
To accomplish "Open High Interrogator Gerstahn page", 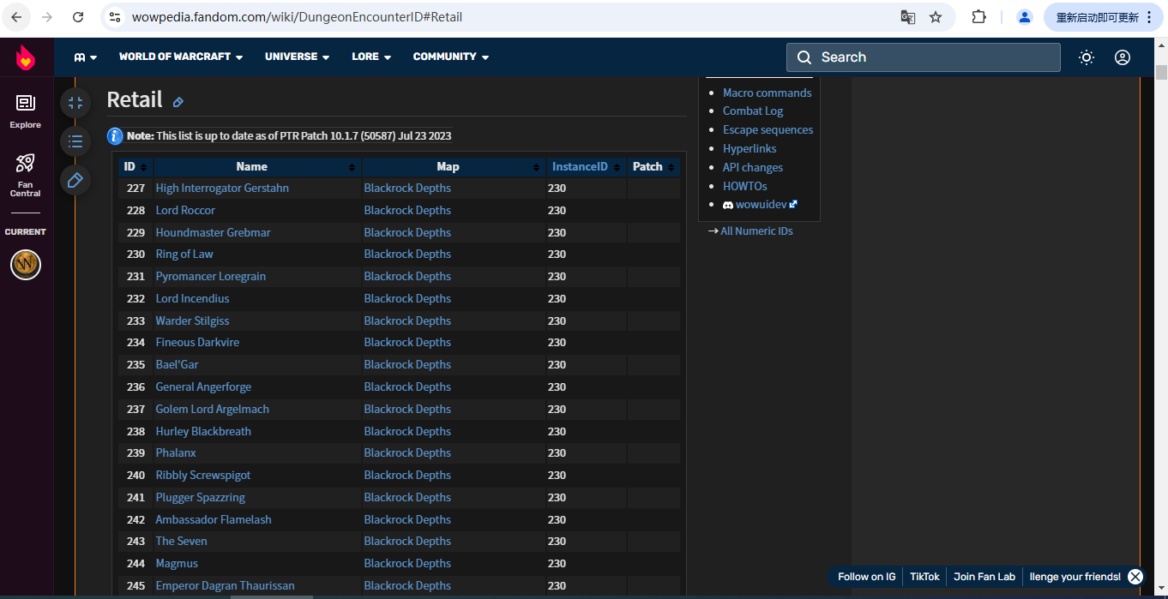I will [x=222, y=188].
